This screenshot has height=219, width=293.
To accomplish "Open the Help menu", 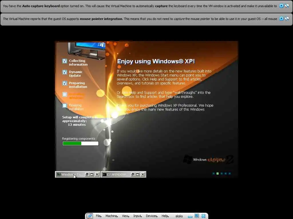I will tap(165, 216).
